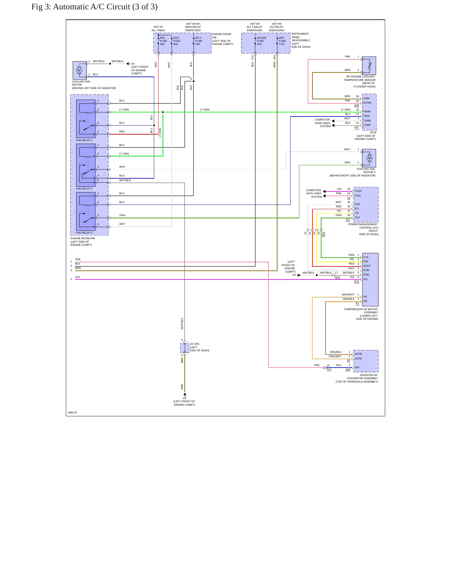Click the 'CANP' pin label
This screenshot has height=584, width=451.
367,125
